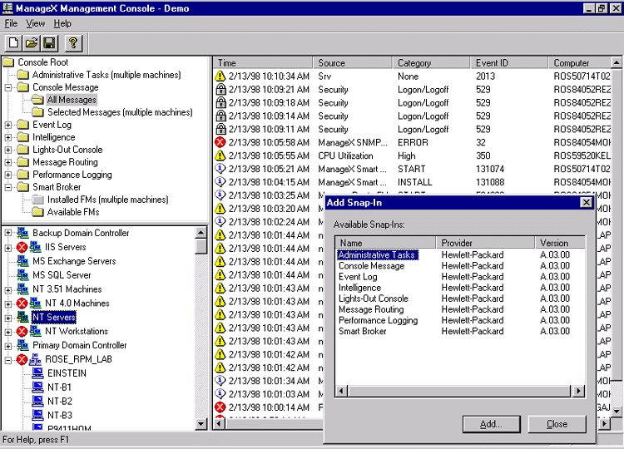Screen dimensions: 624x449
Task: Open the View menu
Action: 36,23
